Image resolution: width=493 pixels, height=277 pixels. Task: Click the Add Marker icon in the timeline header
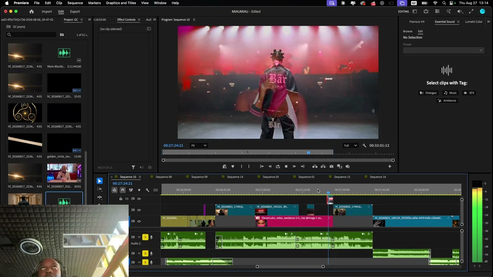tap(139, 190)
